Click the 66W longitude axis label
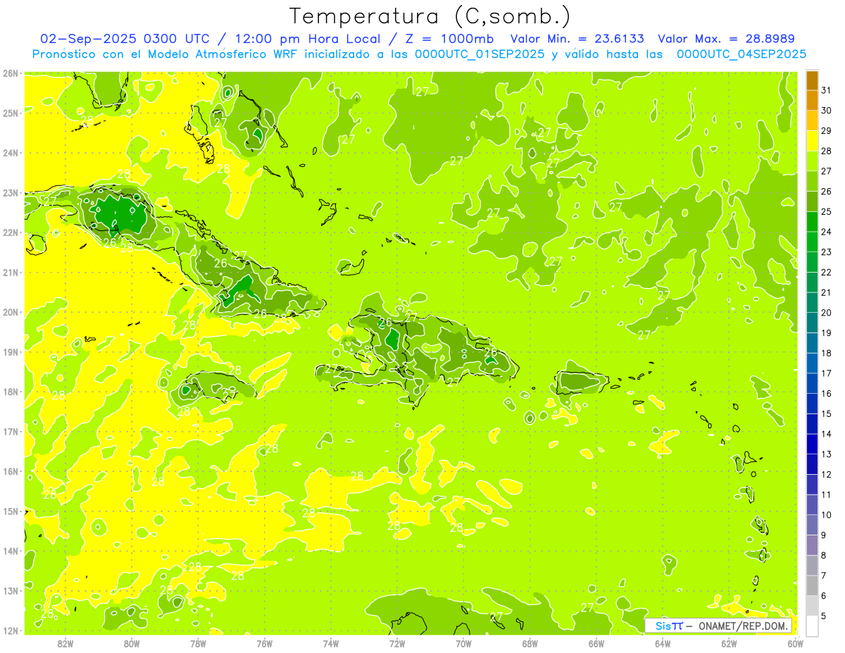 (596, 643)
